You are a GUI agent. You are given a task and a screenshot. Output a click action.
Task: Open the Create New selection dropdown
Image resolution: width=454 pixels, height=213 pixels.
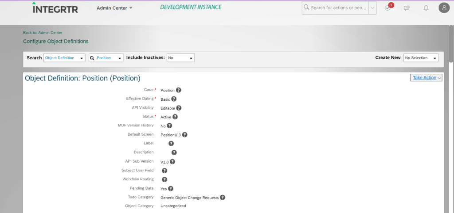(421, 58)
